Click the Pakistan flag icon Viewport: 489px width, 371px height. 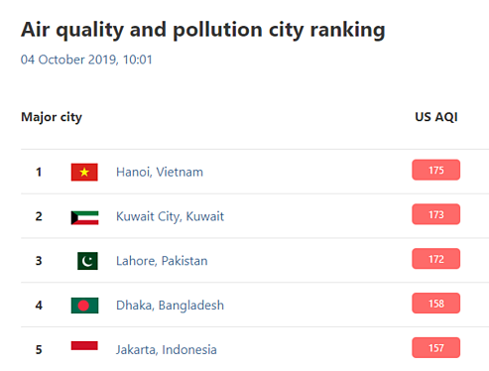(87, 261)
